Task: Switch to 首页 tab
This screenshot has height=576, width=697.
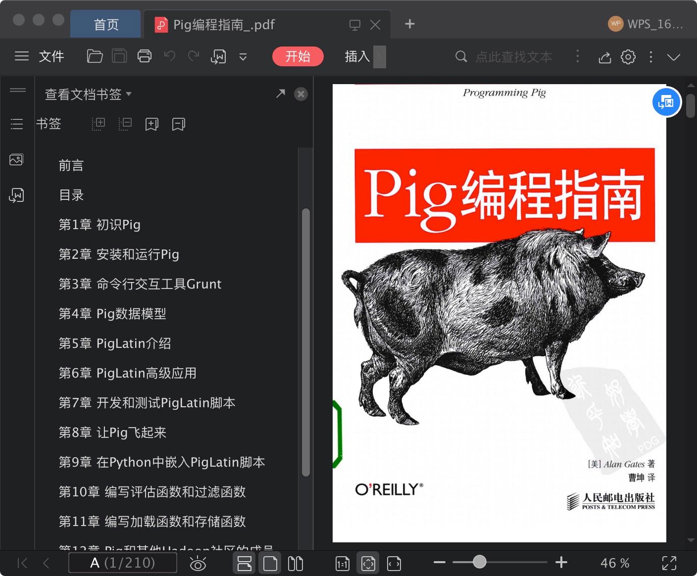Action: point(106,24)
